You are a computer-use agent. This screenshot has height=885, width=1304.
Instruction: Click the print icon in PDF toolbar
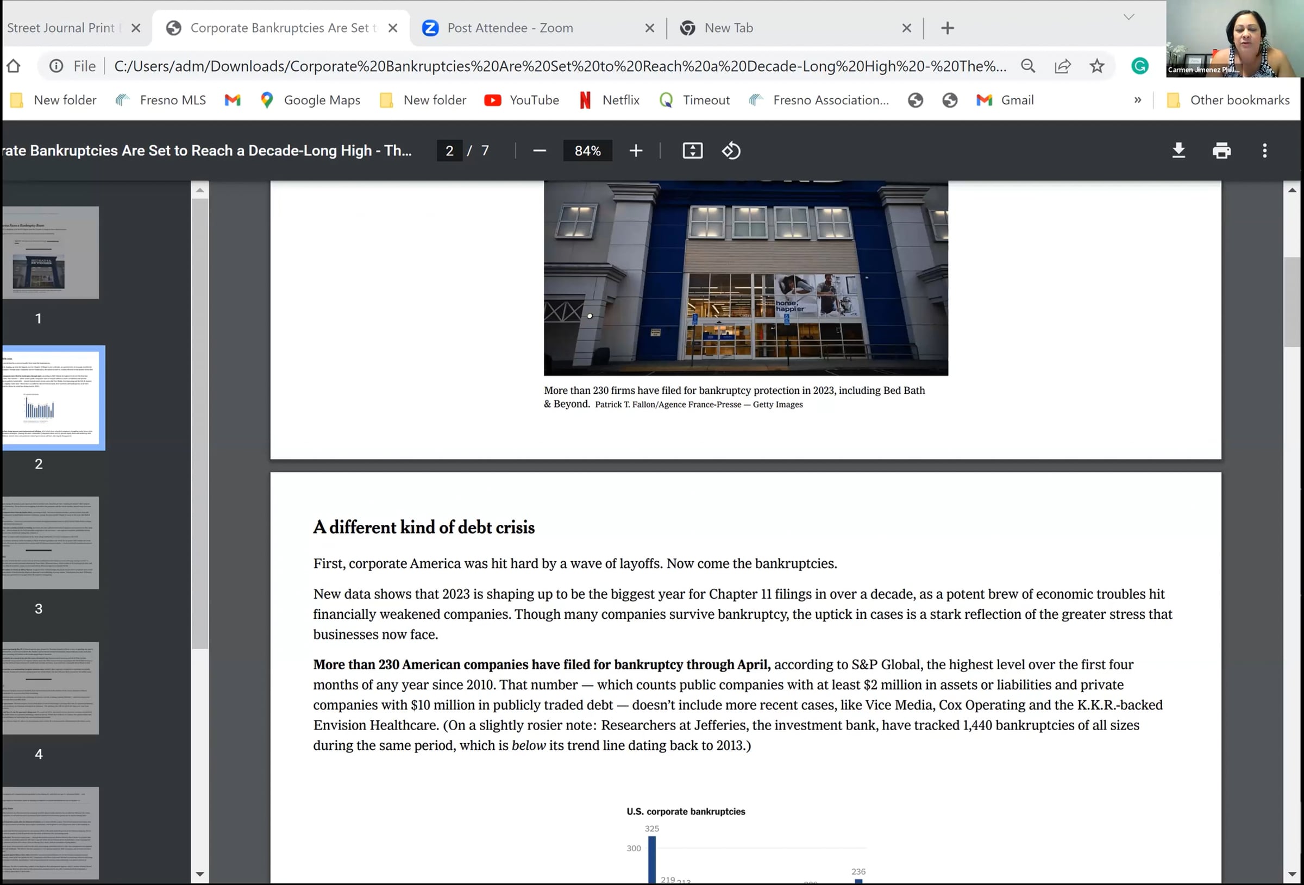1221,150
